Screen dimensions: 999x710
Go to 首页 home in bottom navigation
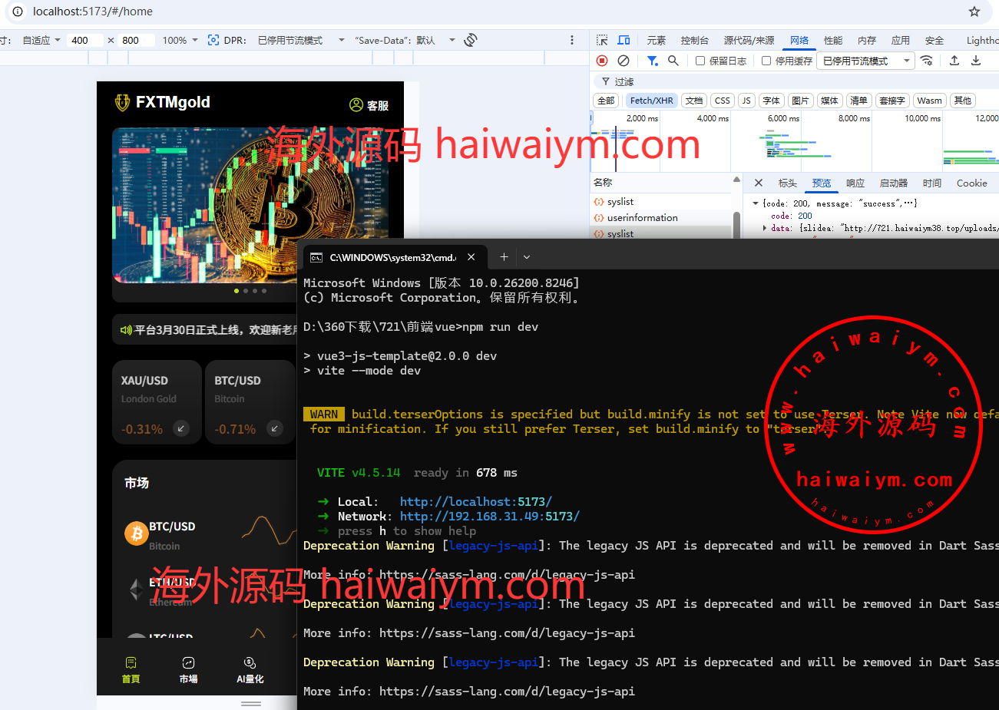tap(131, 670)
